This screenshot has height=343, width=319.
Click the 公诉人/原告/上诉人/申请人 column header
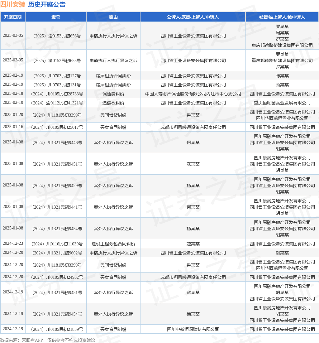coord(193,17)
